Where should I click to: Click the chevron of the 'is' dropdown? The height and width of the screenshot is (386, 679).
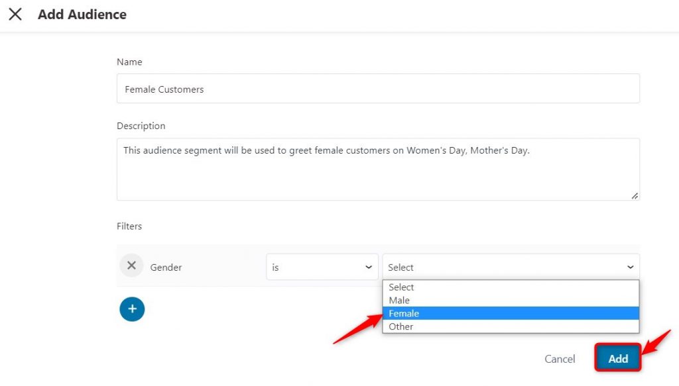pyautogui.click(x=369, y=267)
